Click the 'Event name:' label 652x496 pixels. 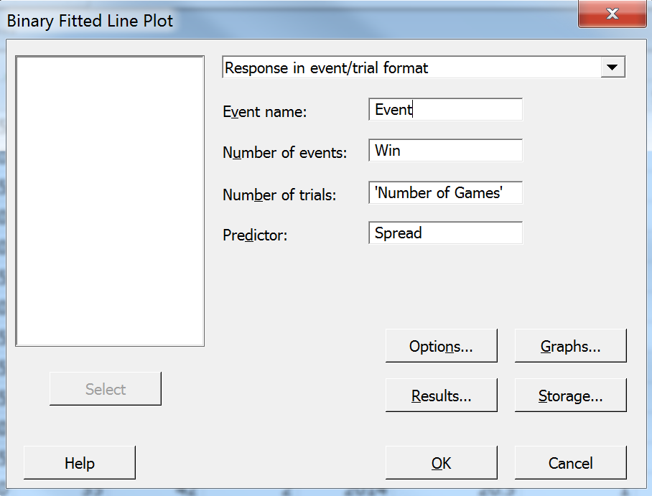point(264,112)
